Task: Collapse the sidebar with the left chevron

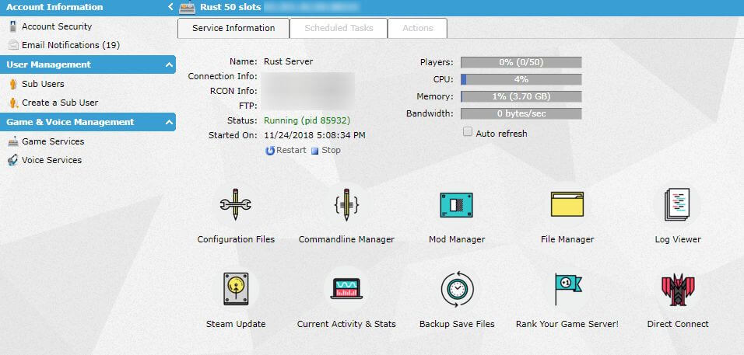Action: [x=170, y=7]
